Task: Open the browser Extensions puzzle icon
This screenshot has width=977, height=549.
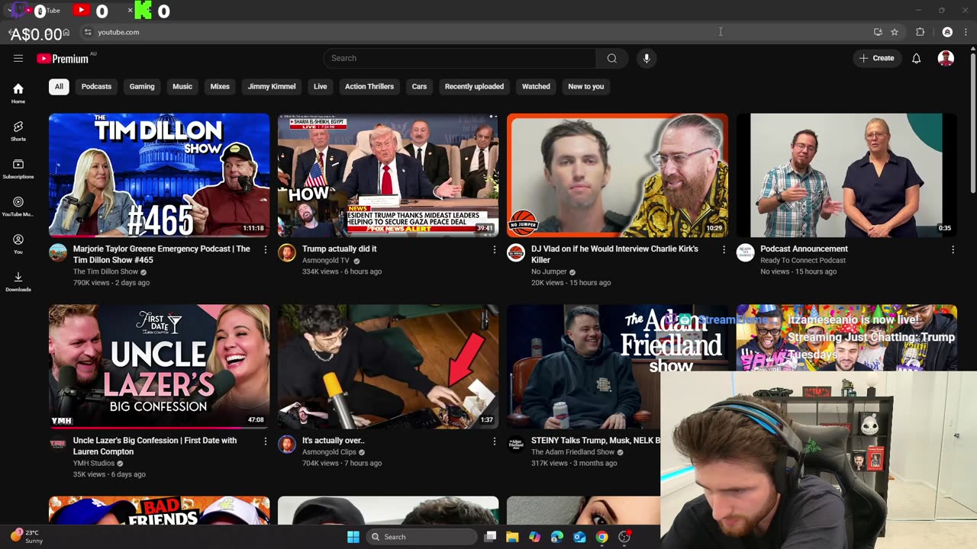Action: click(920, 32)
